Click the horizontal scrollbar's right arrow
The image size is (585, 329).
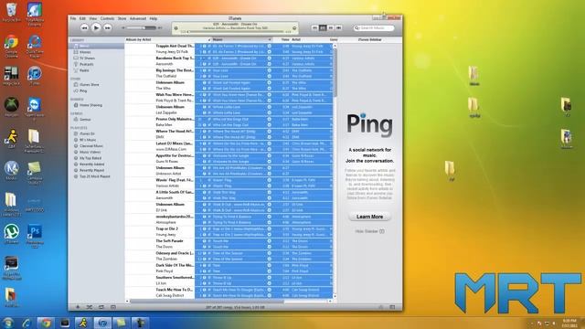pyautogui.click(x=330, y=301)
